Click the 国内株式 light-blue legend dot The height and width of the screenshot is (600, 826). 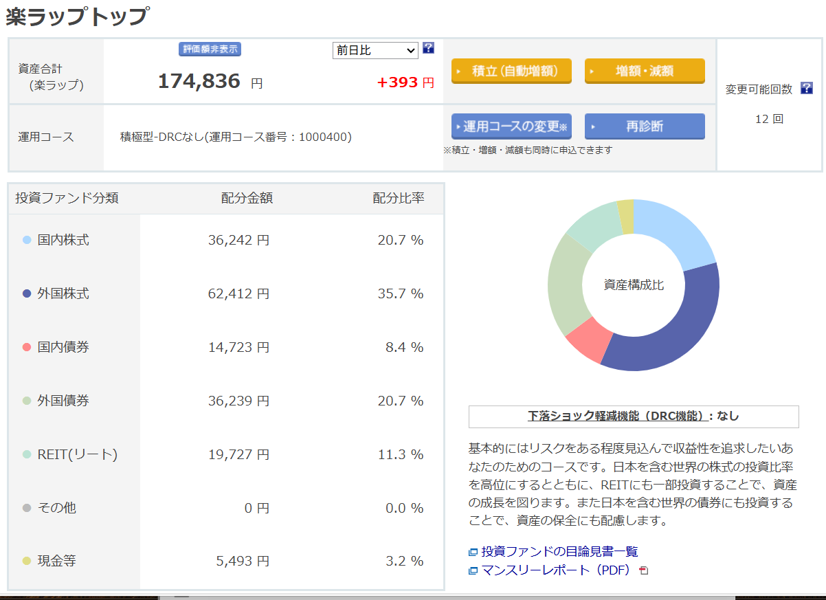27,240
